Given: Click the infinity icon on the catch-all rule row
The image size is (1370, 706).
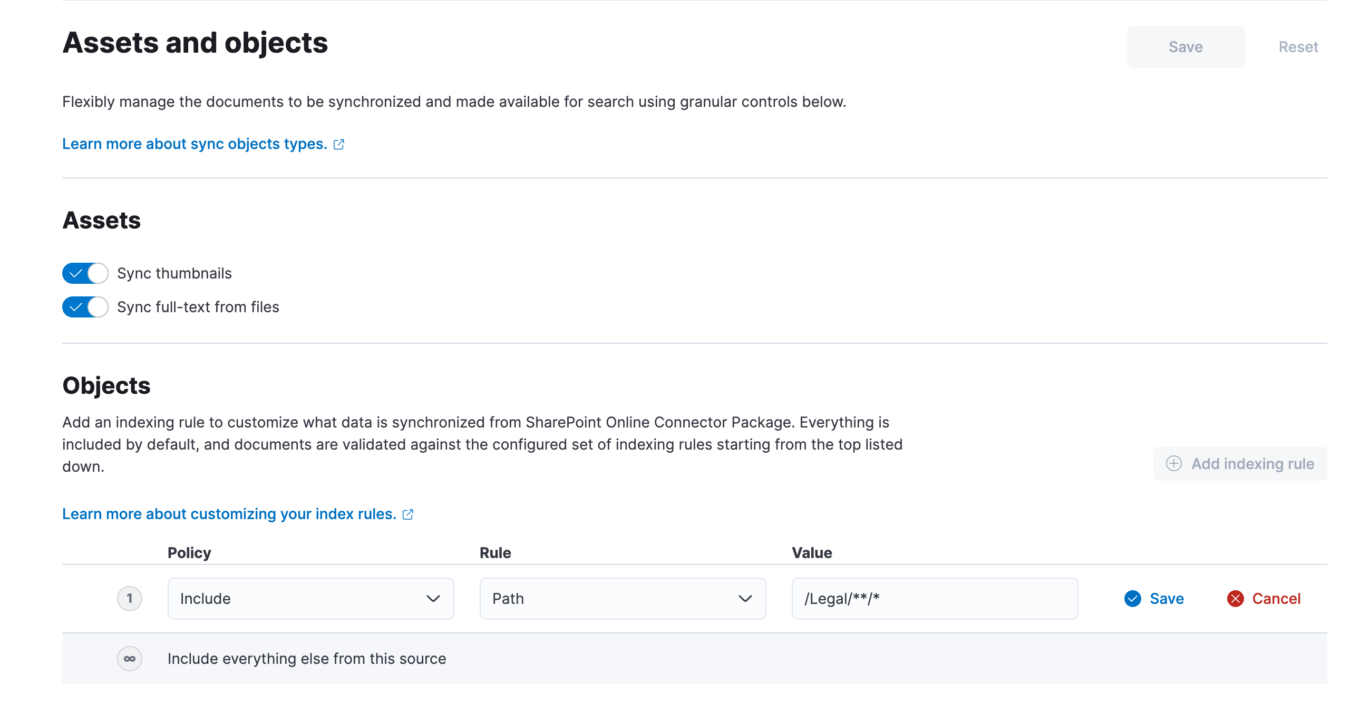Looking at the screenshot, I should [129, 658].
